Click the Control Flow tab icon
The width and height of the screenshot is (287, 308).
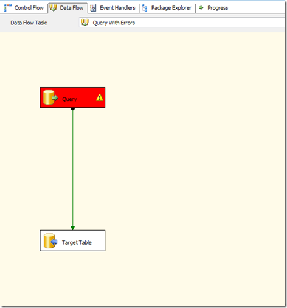tap(7, 7)
